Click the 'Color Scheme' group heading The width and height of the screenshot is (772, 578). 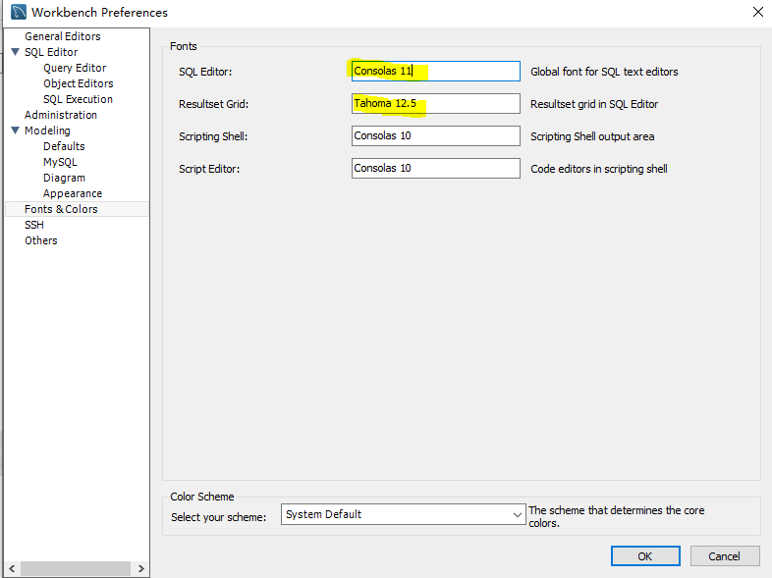[x=202, y=497]
